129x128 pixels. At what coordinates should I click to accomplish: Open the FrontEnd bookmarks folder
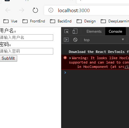(34, 21)
